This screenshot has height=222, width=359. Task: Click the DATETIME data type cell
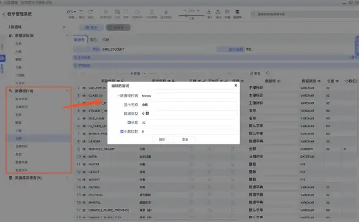tap(307, 157)
